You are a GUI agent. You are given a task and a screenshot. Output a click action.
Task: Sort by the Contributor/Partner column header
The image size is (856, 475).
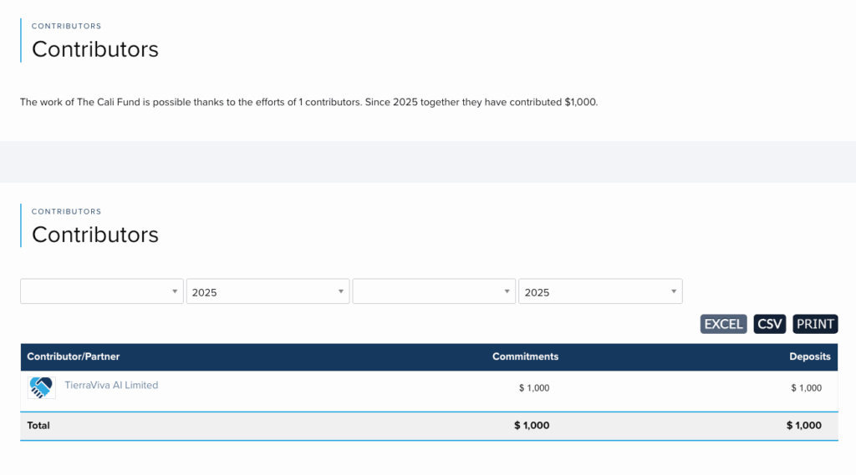click(74, 356)
